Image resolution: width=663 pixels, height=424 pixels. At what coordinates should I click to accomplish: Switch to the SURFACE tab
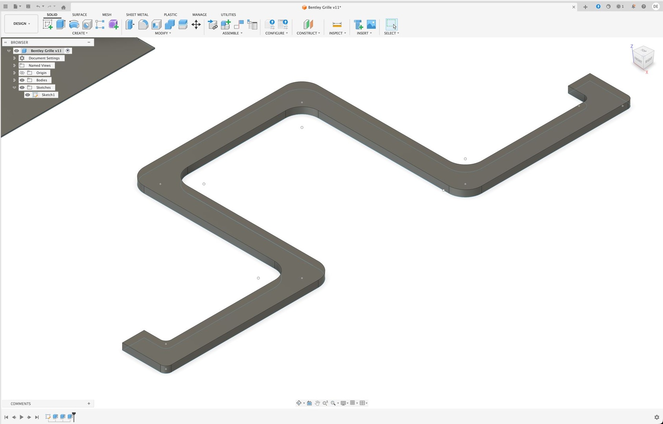tap(79, 15)
